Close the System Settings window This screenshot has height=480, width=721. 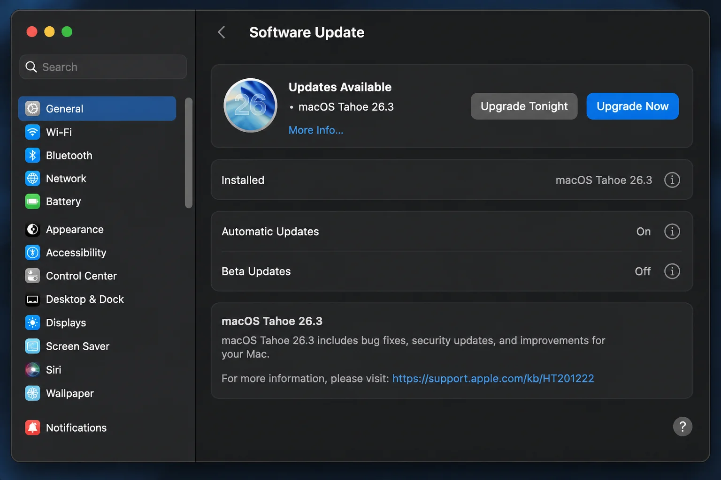(32, 31)
